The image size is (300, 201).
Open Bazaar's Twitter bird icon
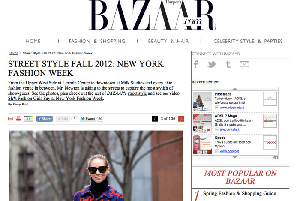pyautogui.click(x=212, y=64)
